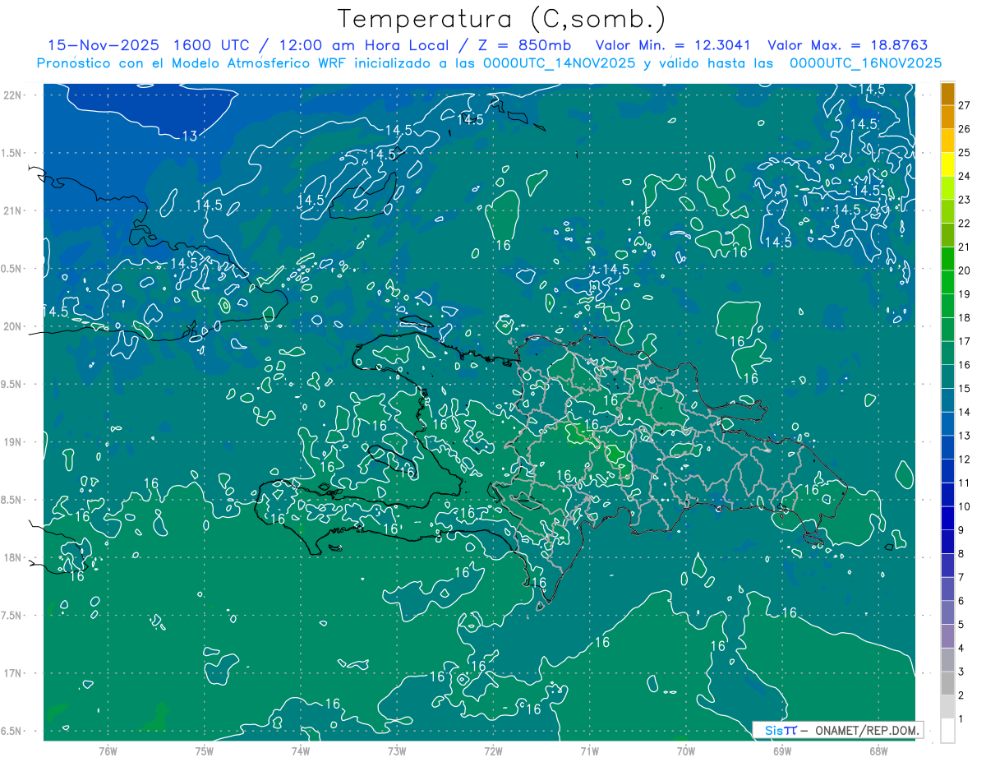Screen dimensions: 986x762
Task: Click the gray legend swatch between 2 and 3
Action: pyautogui.click(x=947, y=683)
